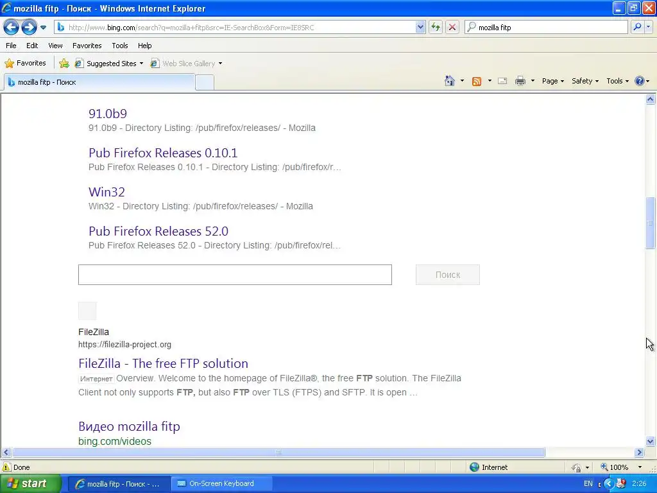Open the Help menu
The image size is (657, 493).
tap(144, 46)
